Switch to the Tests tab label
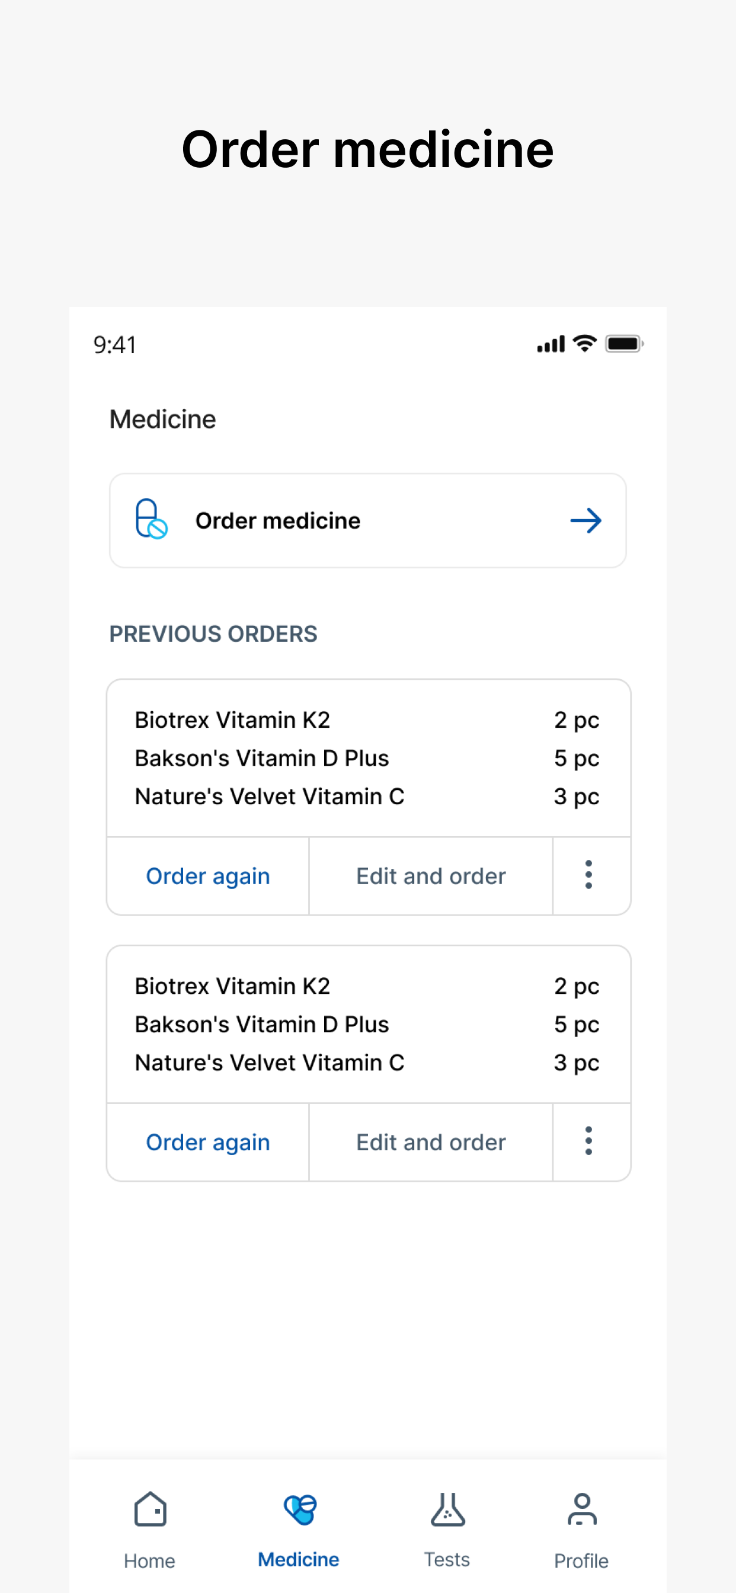 [447, 1560]
